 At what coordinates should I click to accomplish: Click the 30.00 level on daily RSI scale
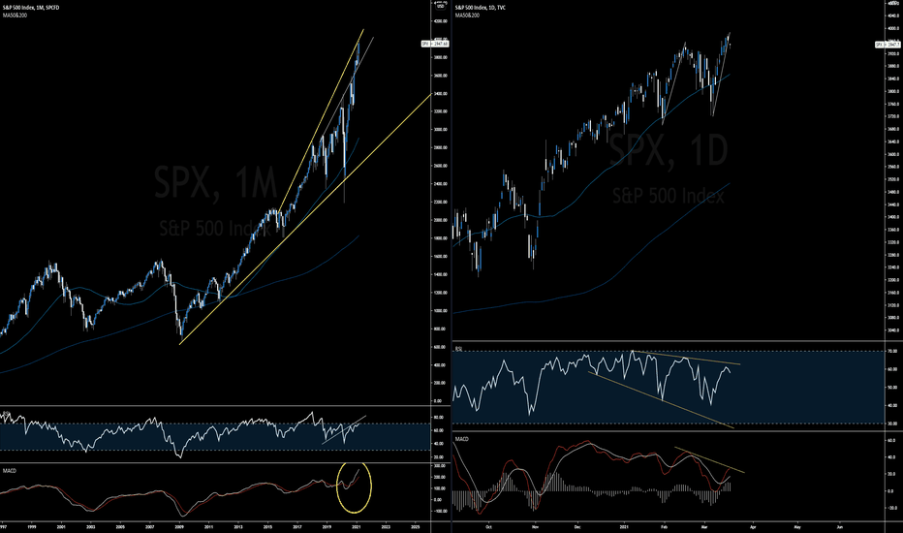click(894, 423)
